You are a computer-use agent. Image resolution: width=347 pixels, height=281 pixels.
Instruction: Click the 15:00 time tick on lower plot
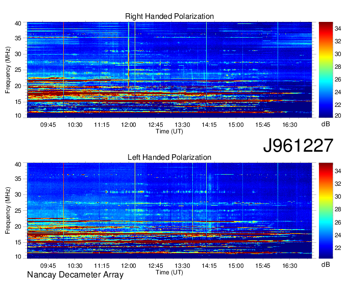tap(236, 266)
